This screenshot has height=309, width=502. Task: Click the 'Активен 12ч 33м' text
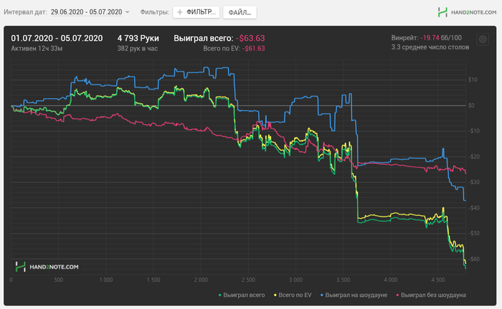tap(37, 49)
